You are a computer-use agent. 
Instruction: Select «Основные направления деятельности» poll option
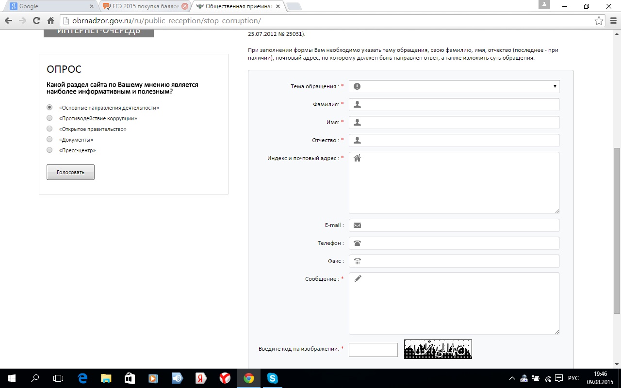coord(49,108)
